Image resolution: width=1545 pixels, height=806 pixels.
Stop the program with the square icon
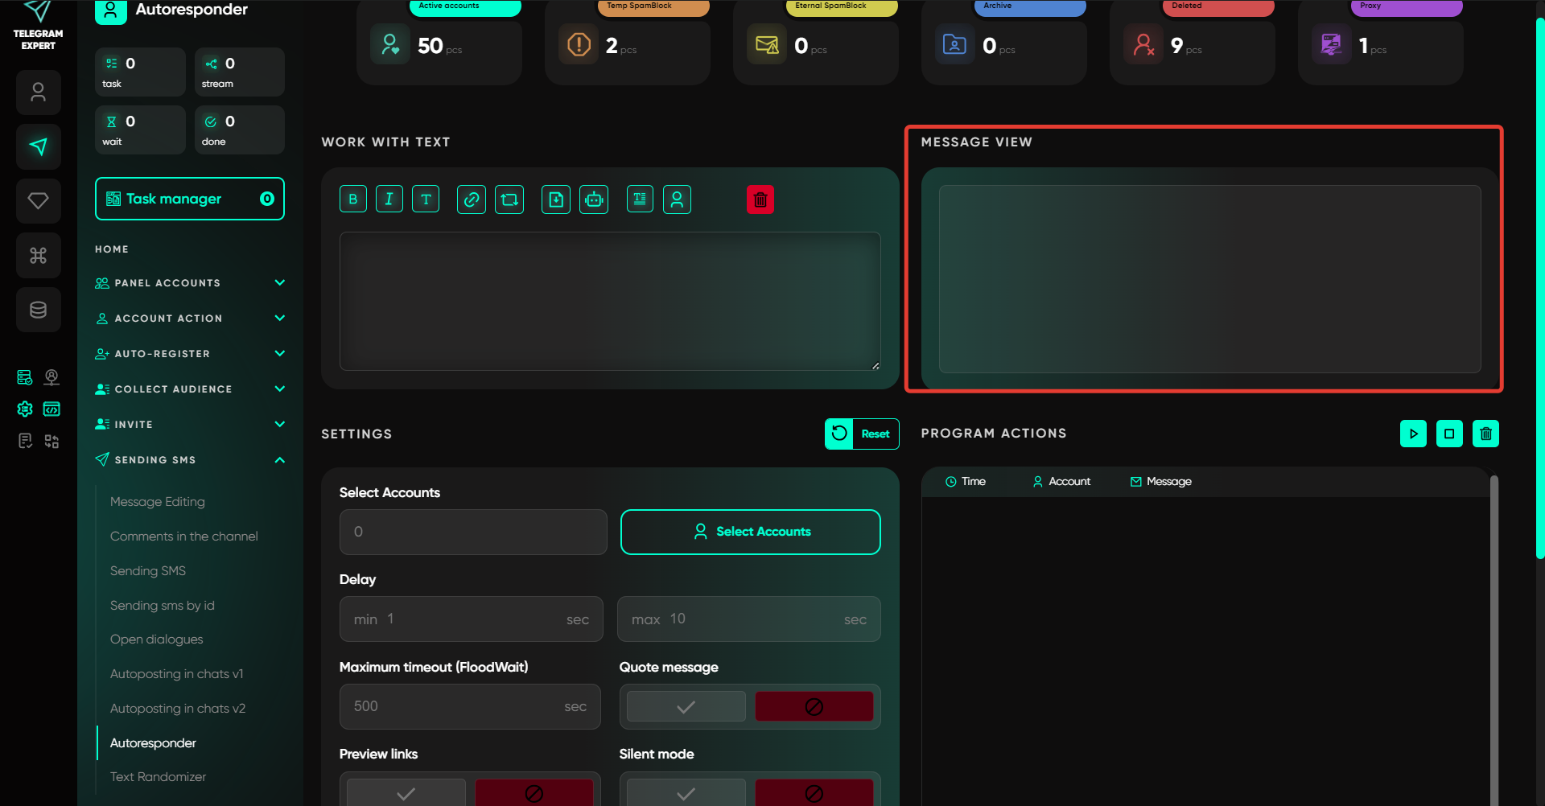tap(1449, 434)
